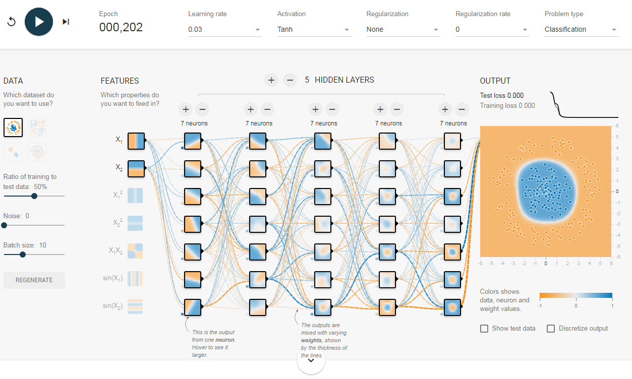
Task: Choose the XOR dataset thumbnail
Action: coord(37,128)
